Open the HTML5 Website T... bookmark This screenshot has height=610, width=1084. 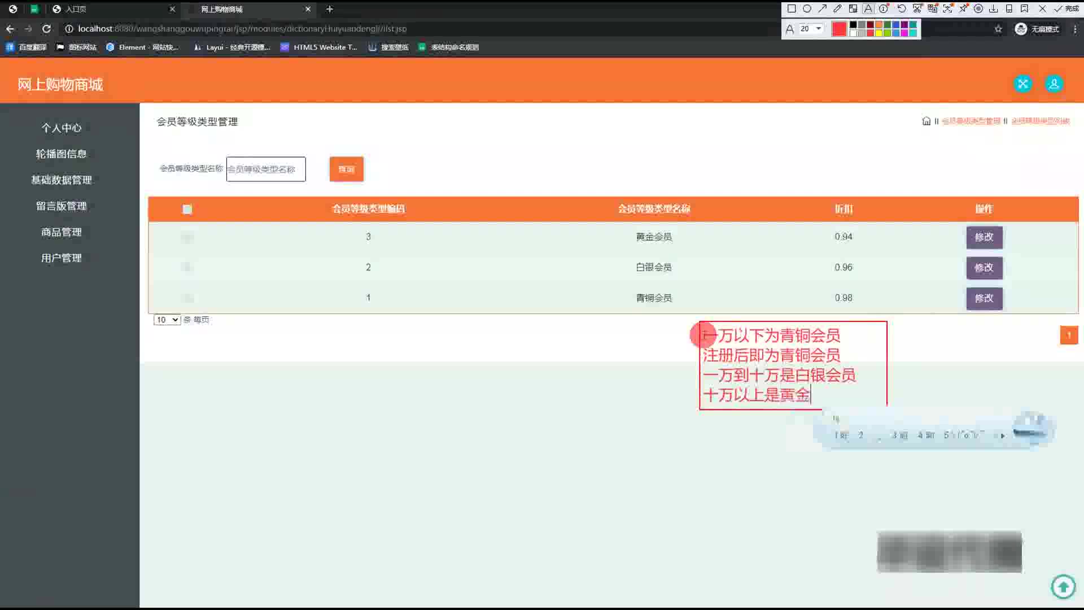coord(319,47)
